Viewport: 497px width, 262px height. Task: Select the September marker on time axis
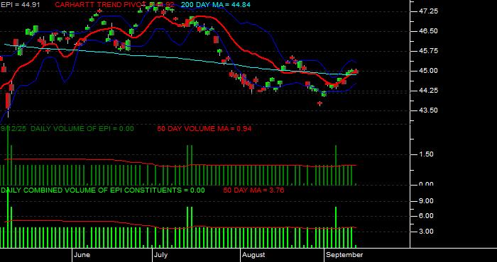344,255
